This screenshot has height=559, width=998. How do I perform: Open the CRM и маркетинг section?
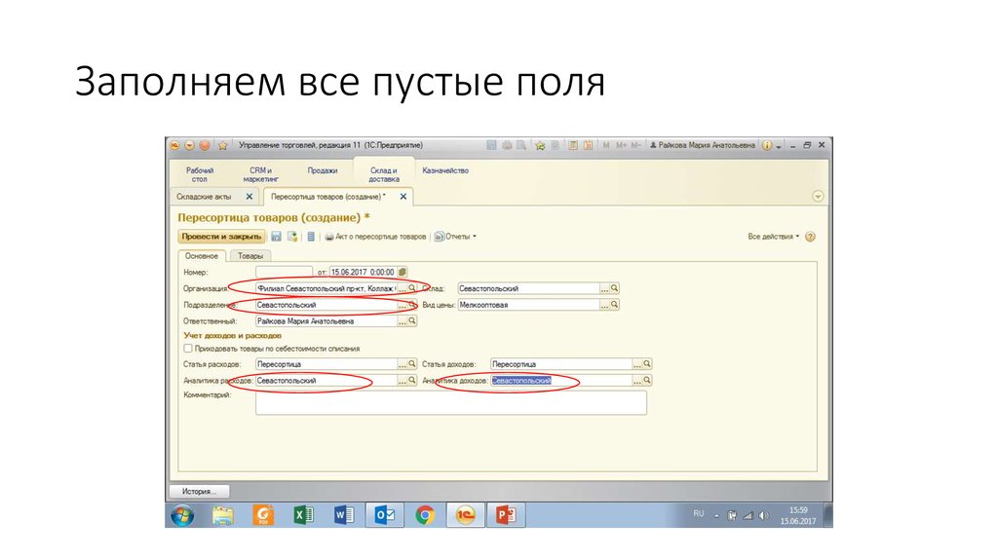tap(261, 174)
